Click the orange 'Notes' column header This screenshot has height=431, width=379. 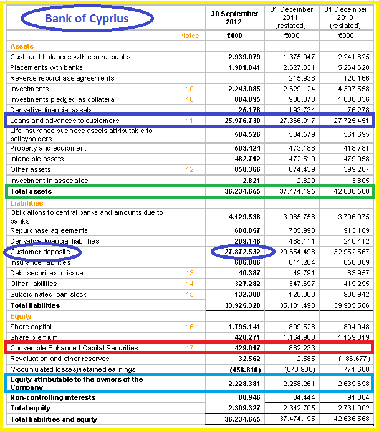coord(189,36)
